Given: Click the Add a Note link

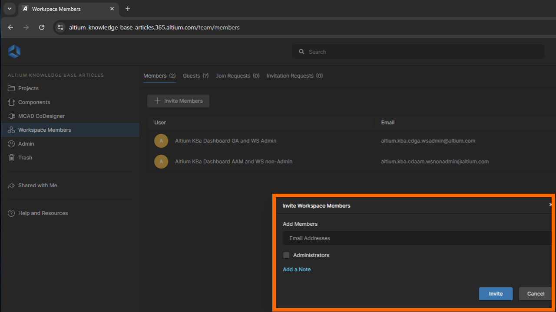Looking at the screenshot, I should coord(297,270).
